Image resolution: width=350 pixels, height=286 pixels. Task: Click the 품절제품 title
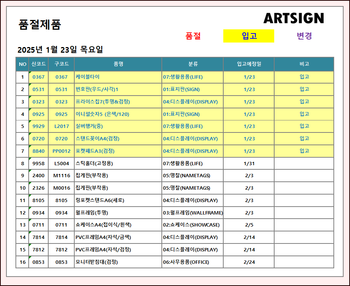point(40,25)
